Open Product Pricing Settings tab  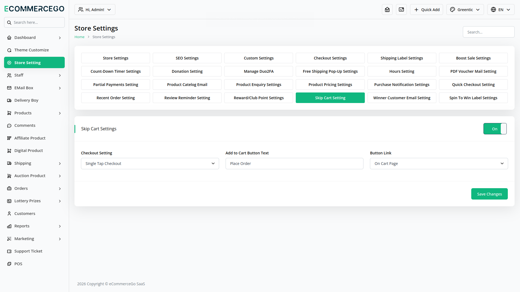click(x=330, y=85)
